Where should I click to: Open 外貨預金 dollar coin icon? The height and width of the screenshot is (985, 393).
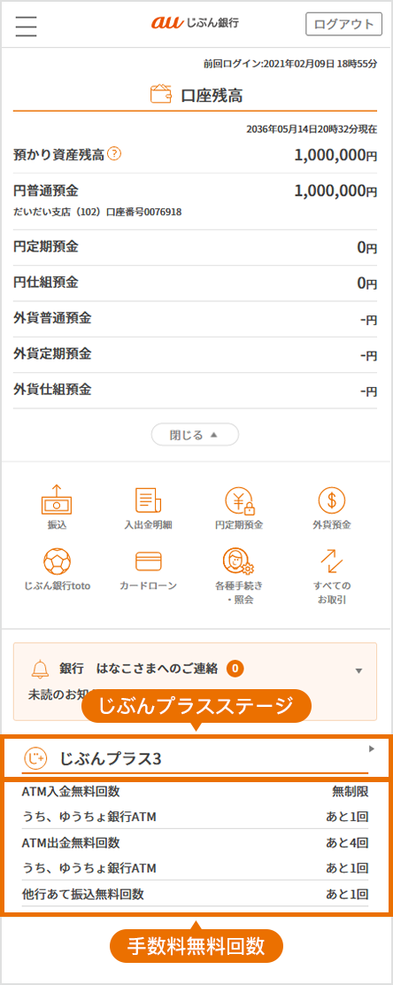pyautogui.click(x=331, y=500)
